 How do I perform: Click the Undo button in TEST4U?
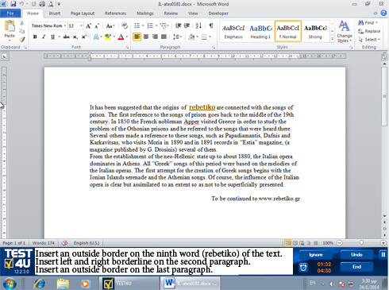tap(356, 255)
